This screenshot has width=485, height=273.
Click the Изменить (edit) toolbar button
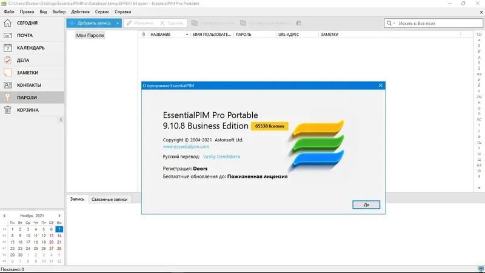tap(140, 23)
